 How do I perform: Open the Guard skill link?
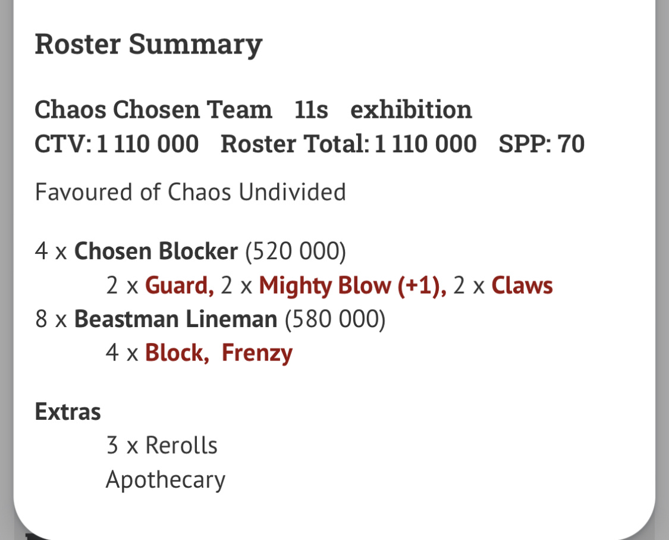[x=178, y=286]
